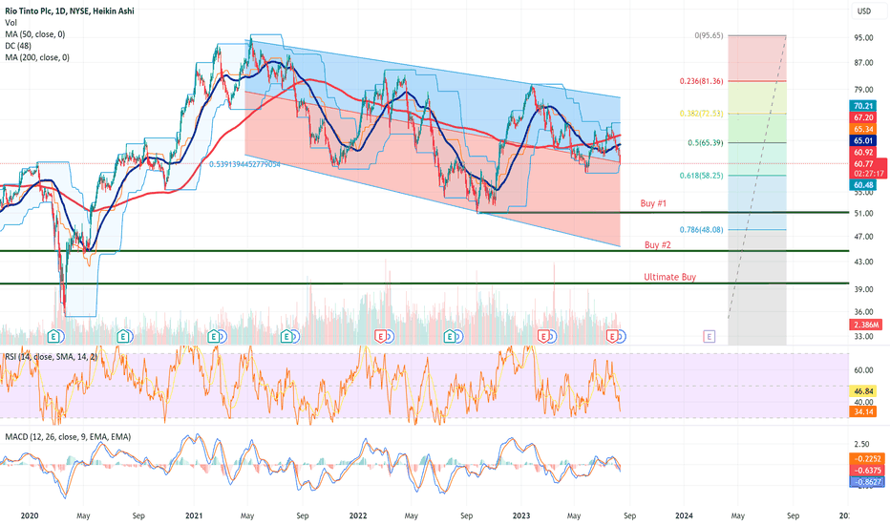Screen dimensions: 890x525
Task: Click the blue -0.8627 MACD value label
Action: 866,482
